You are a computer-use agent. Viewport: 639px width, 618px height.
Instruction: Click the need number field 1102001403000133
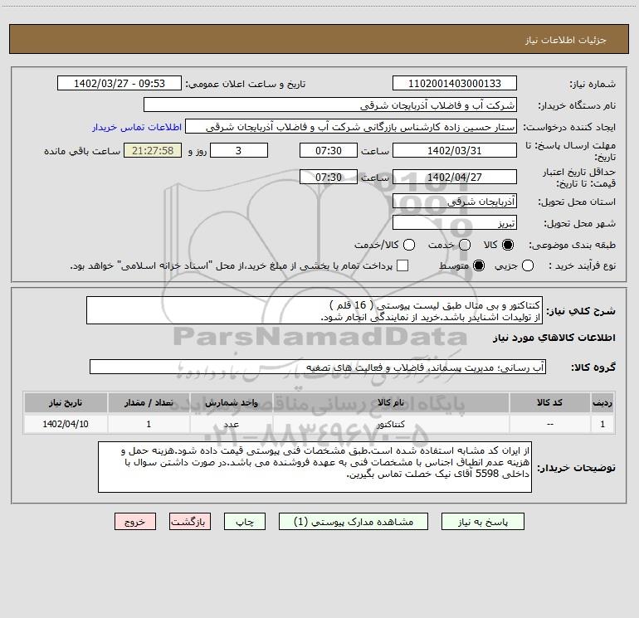coord(455,84)
